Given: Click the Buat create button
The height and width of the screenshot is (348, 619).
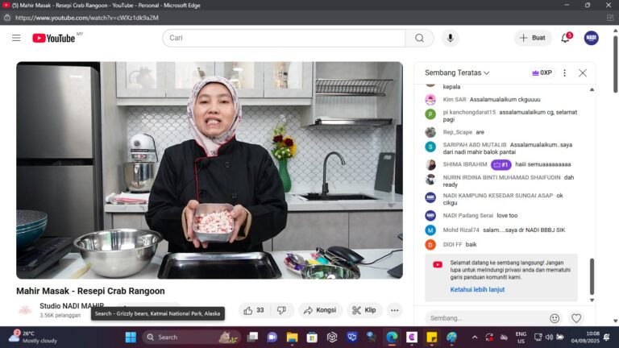Looking at the screenshot, I should [x=533, y=38].
